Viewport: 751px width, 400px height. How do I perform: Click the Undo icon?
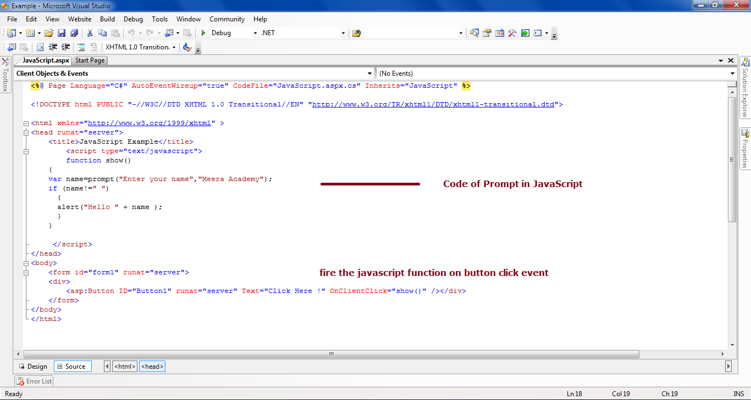coord(131,33)
